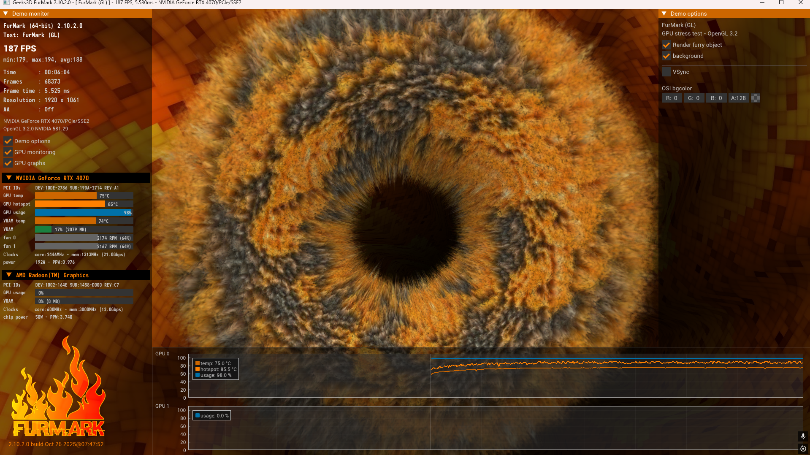
Task: Click the AMD Radeon GPU usage 0% bar
Action: pos(84,293)
